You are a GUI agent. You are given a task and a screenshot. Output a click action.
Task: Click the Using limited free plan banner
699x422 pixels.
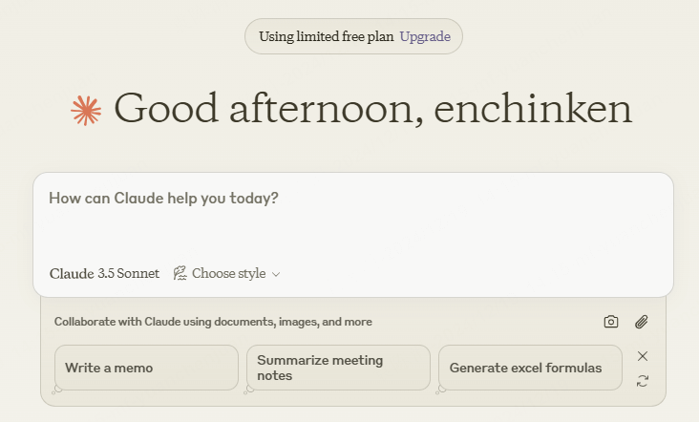click(353, 36)
